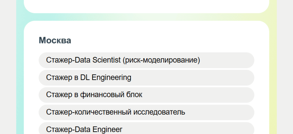
Task: Click the Москва city heading
Action: (55, 41)
